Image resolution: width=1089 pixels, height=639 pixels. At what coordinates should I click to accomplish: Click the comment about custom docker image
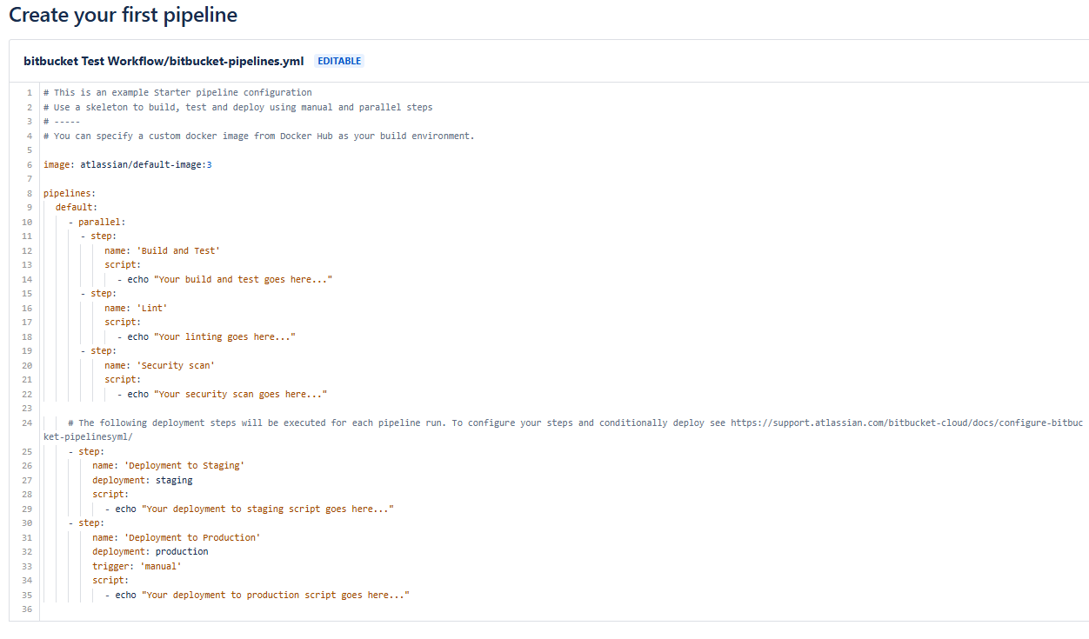click(x=259, y=136)
